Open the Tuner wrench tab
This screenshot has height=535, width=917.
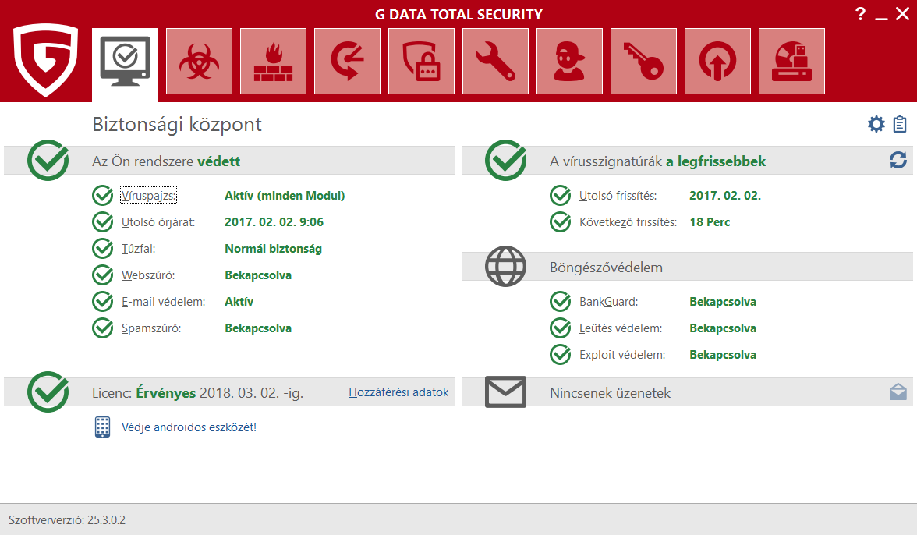point(495,62)
